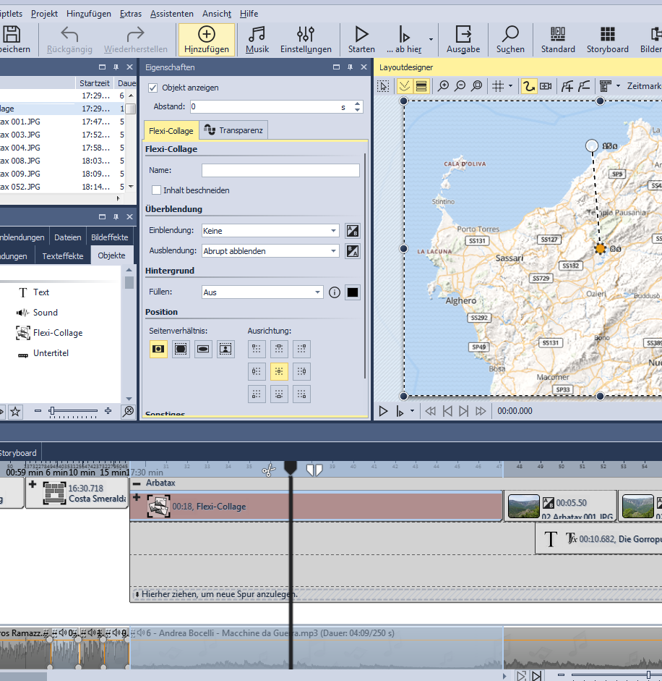
Task: Select the Flexi-Collage object in Objekte list
Action: coord(58,333)
